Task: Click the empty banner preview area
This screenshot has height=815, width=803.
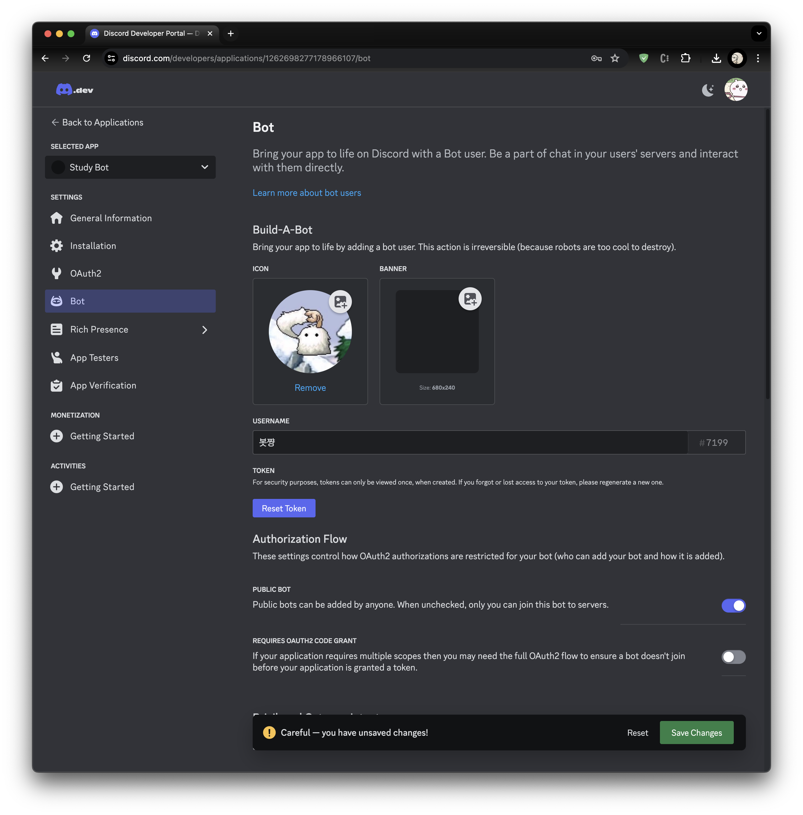Action: [x=437, y=331]
